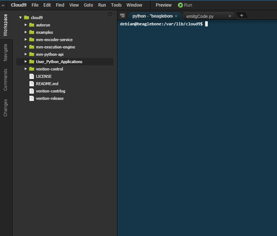Expand the User_Python_Applications folder arrow
This screenshot has height=236, width=277.
26,62
